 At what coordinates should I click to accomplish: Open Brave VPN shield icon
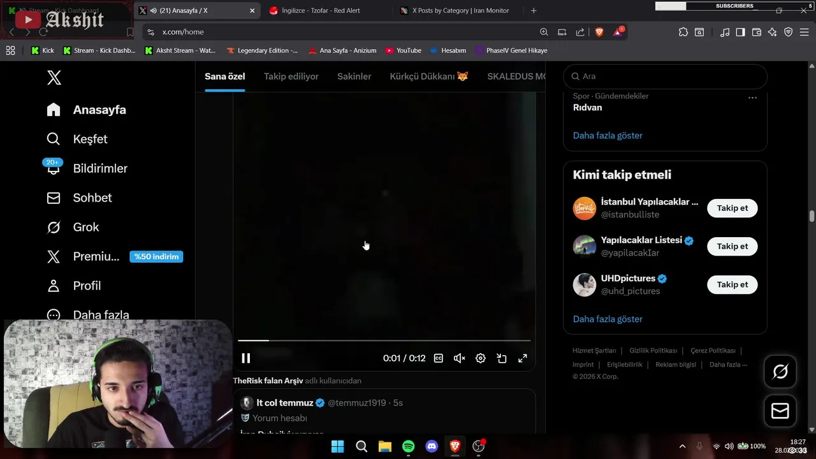pos(789,32)
